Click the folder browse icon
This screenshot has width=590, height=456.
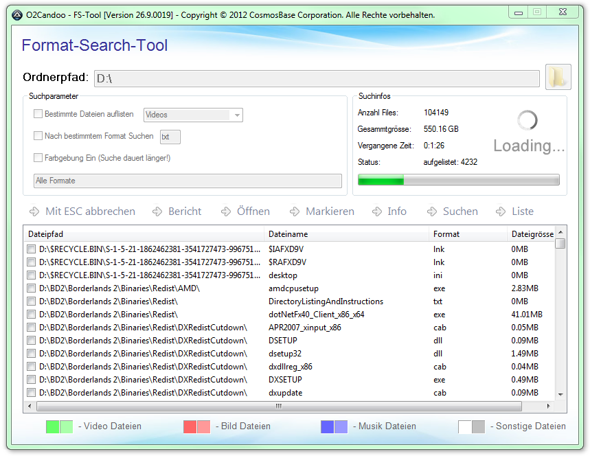click(558, 78)
